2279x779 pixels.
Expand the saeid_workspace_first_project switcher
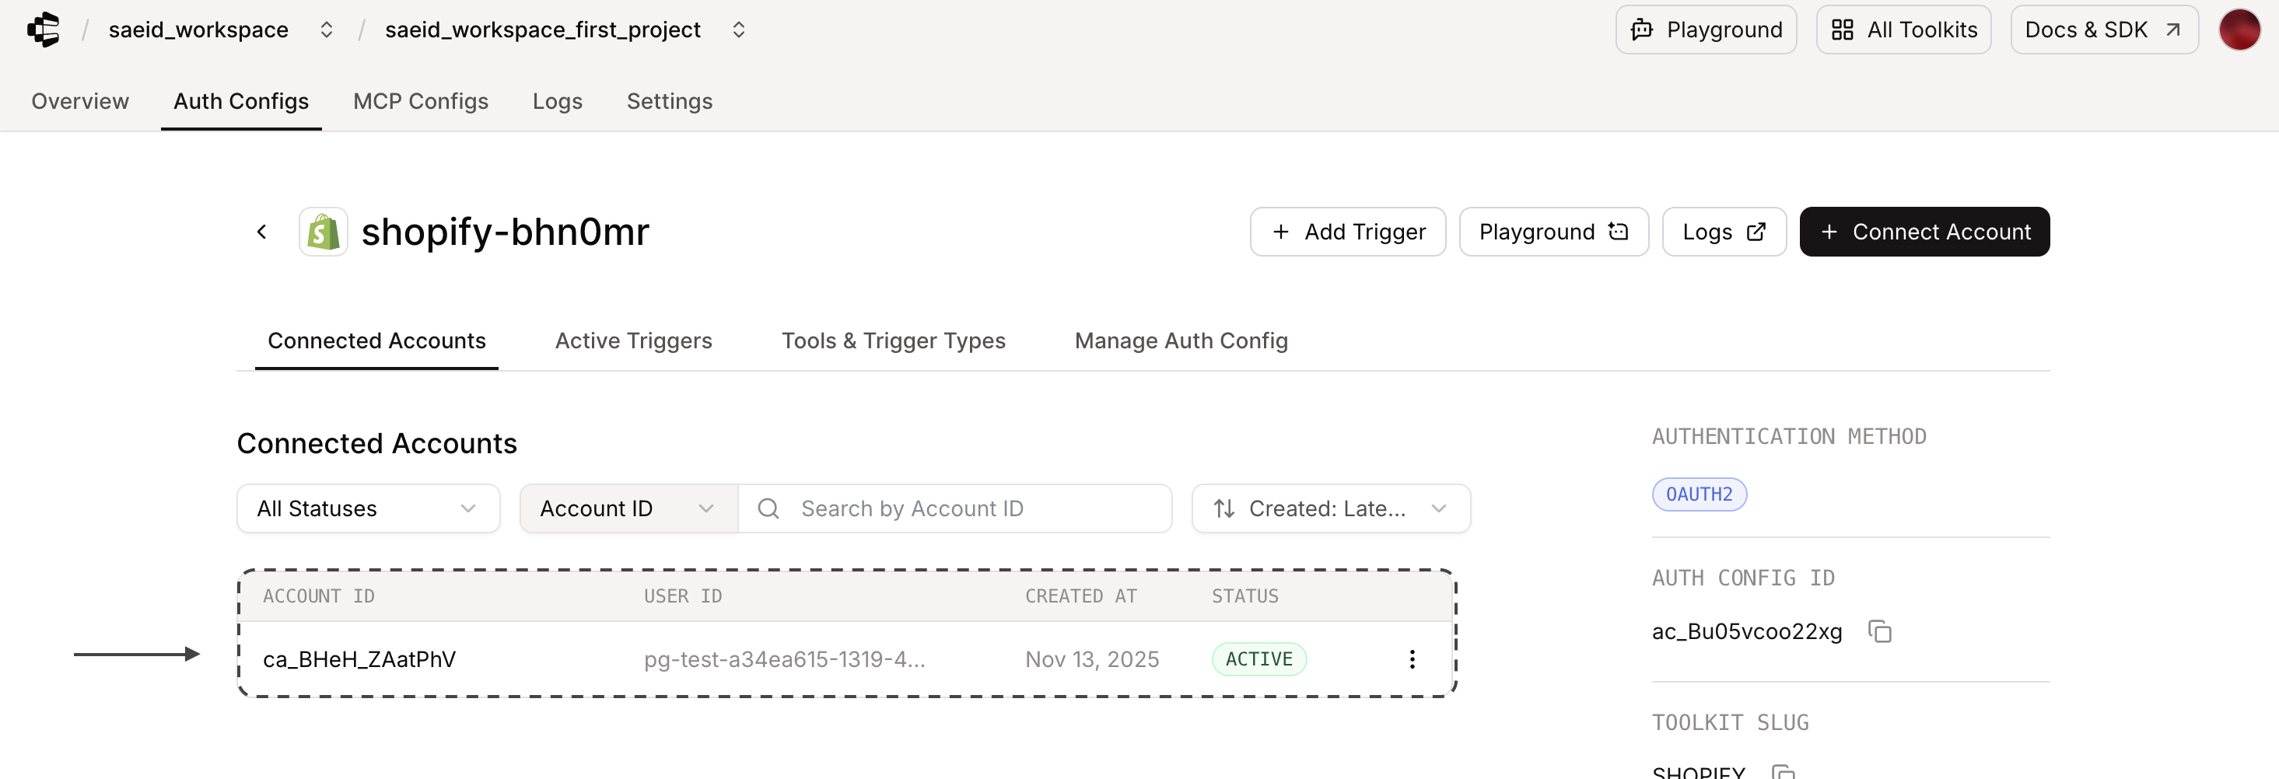click(739, 30)
